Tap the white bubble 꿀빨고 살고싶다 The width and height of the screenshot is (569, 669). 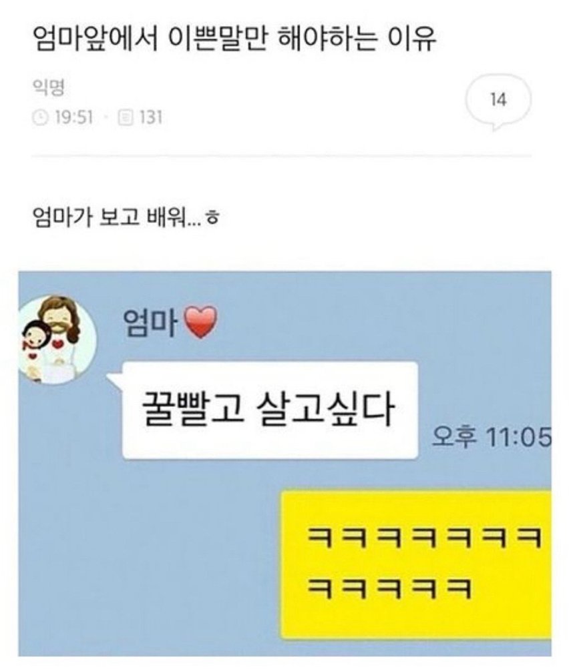[x=270, y=410]
